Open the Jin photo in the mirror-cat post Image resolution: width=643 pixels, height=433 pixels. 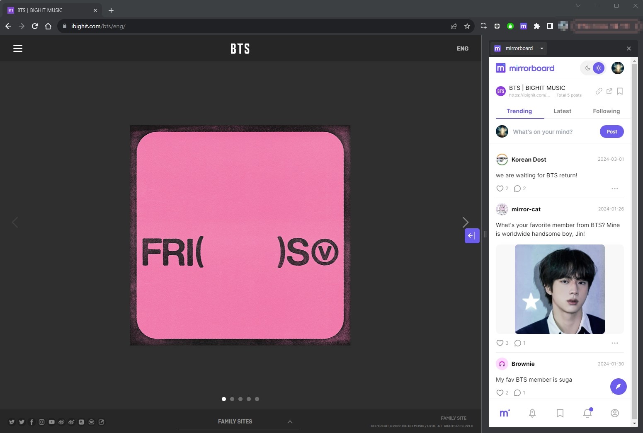click(560, 289)
